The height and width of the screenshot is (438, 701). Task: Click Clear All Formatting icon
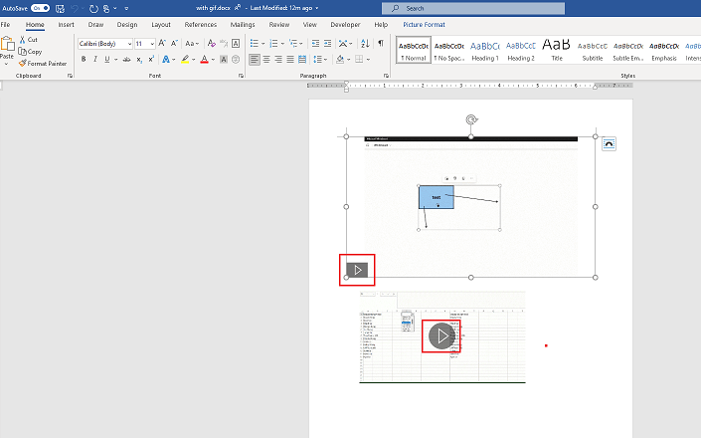[x=212, y=44]
